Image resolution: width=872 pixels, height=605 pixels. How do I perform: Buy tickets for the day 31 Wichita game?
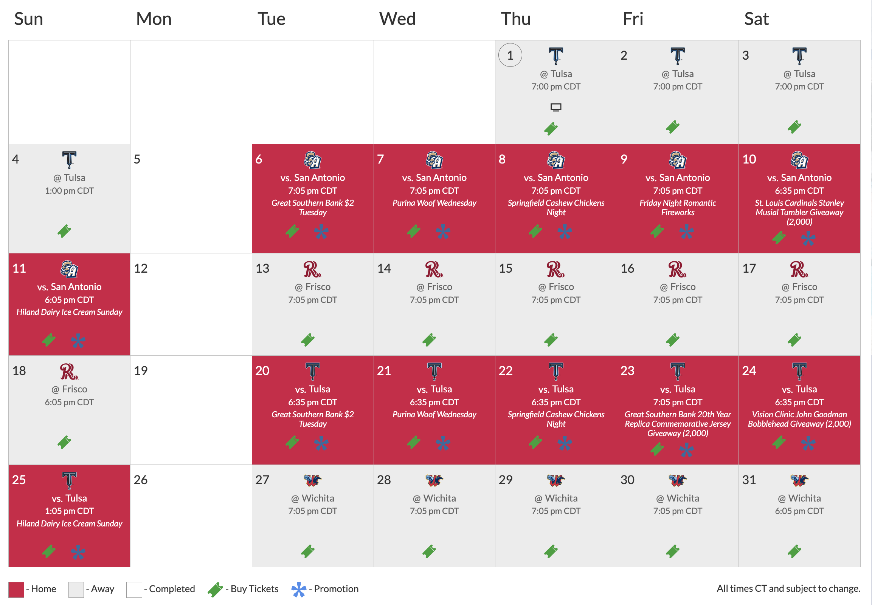(x=794, y=551)
